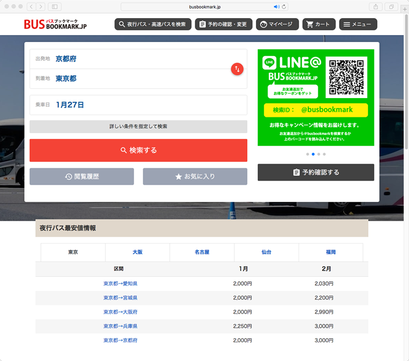Open the Safari share button
This screenshot has height=361, width=409.
(x=376, y=7)
